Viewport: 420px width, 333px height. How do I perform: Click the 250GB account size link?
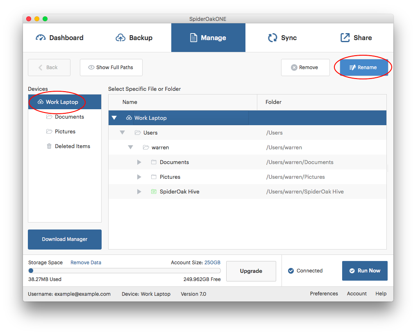pos(212,263)
